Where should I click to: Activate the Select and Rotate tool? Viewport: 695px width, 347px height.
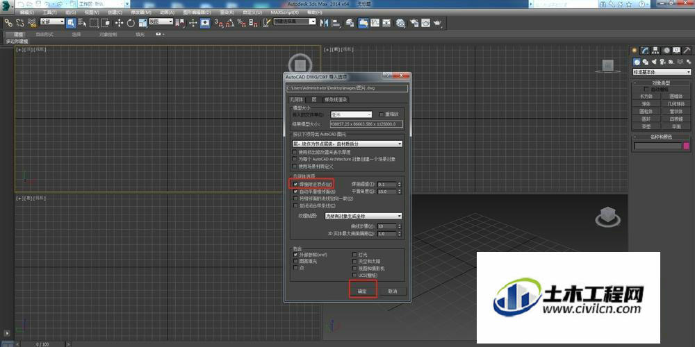point(131,23)
